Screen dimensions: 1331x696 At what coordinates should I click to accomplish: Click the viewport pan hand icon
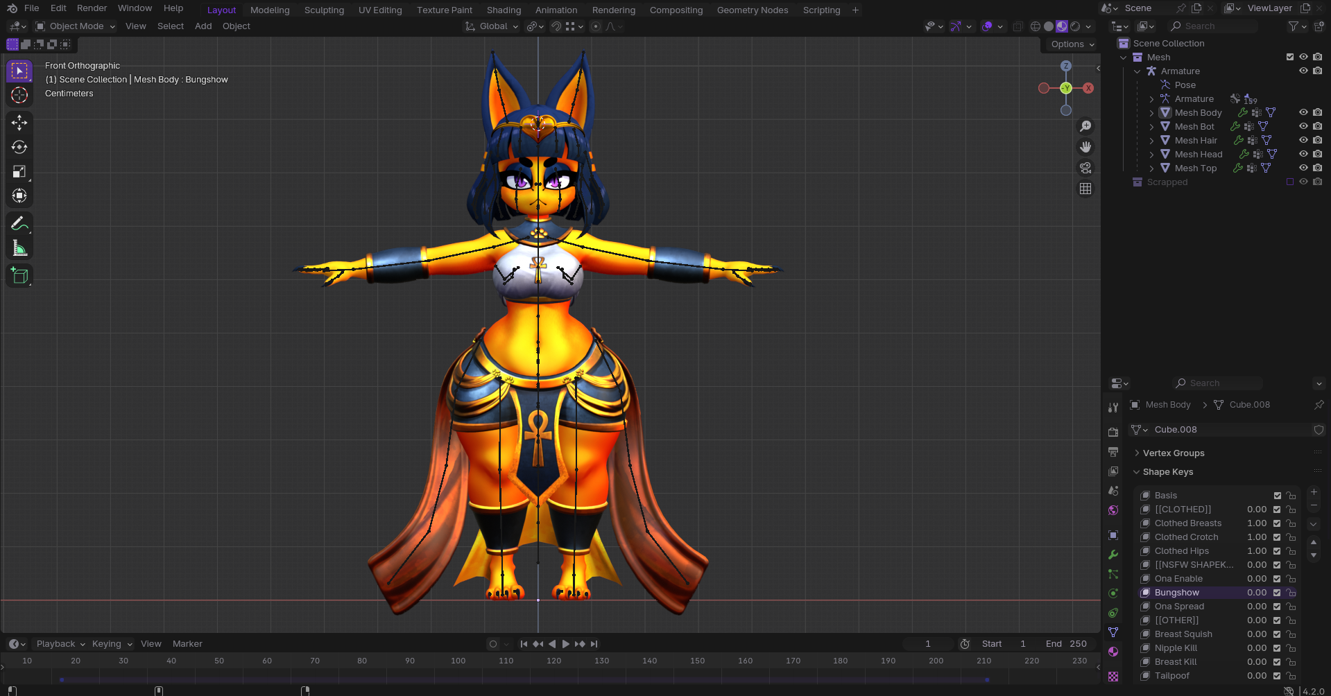click(x=1085, y=147)
